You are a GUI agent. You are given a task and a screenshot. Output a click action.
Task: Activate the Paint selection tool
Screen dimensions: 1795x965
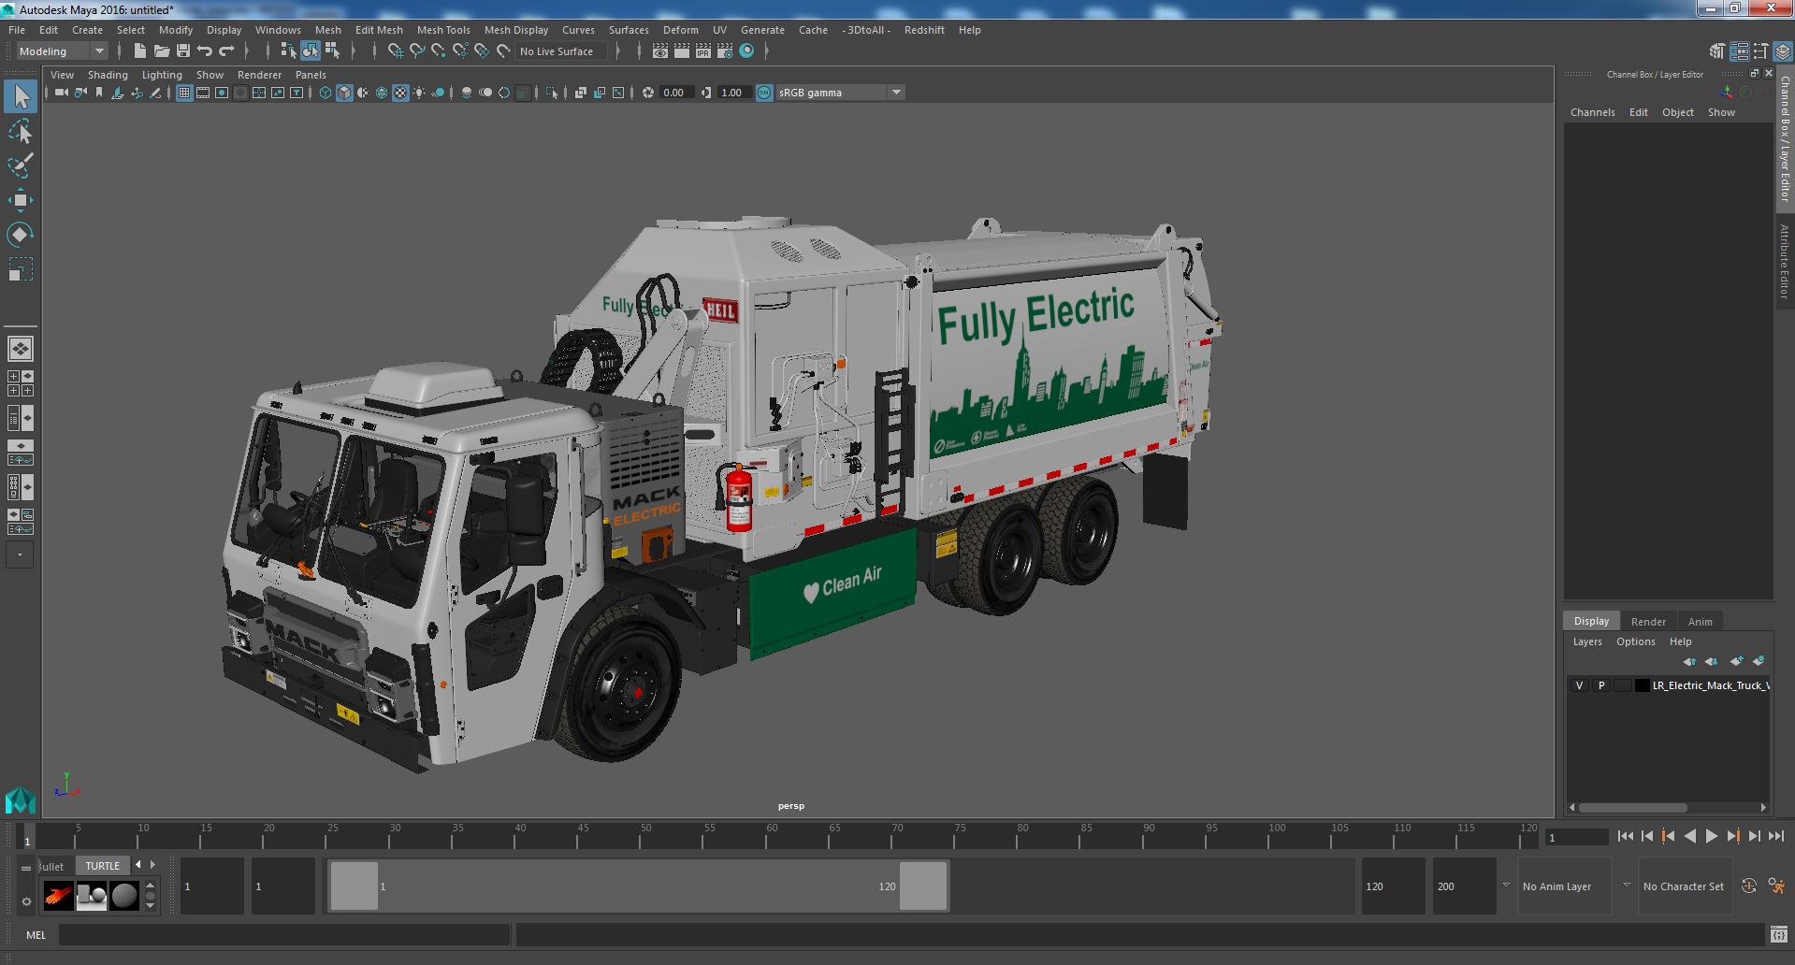pyautogui.click(x=20, y=166)
